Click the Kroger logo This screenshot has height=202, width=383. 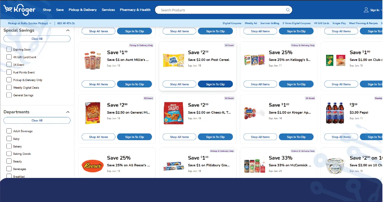point(20,10)
